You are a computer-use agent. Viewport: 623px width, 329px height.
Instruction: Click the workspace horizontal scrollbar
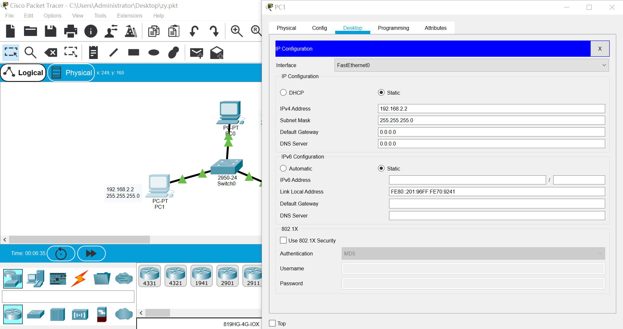point(79,240)
